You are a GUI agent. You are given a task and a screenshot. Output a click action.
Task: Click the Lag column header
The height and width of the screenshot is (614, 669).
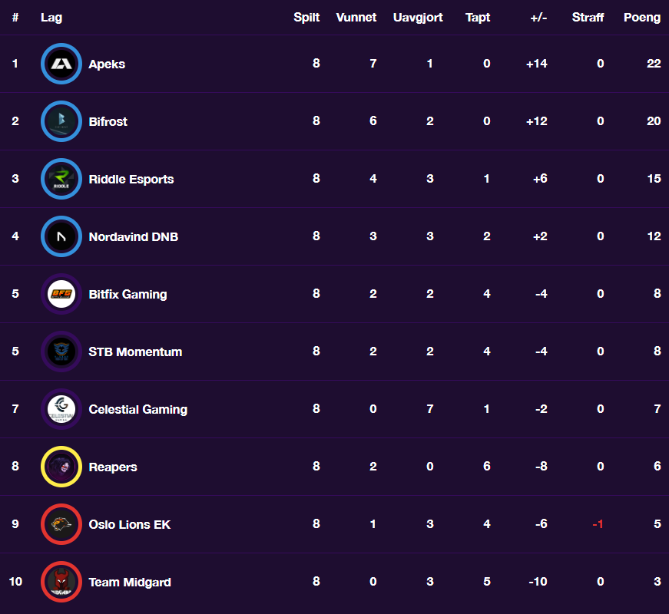coord(51,18)
